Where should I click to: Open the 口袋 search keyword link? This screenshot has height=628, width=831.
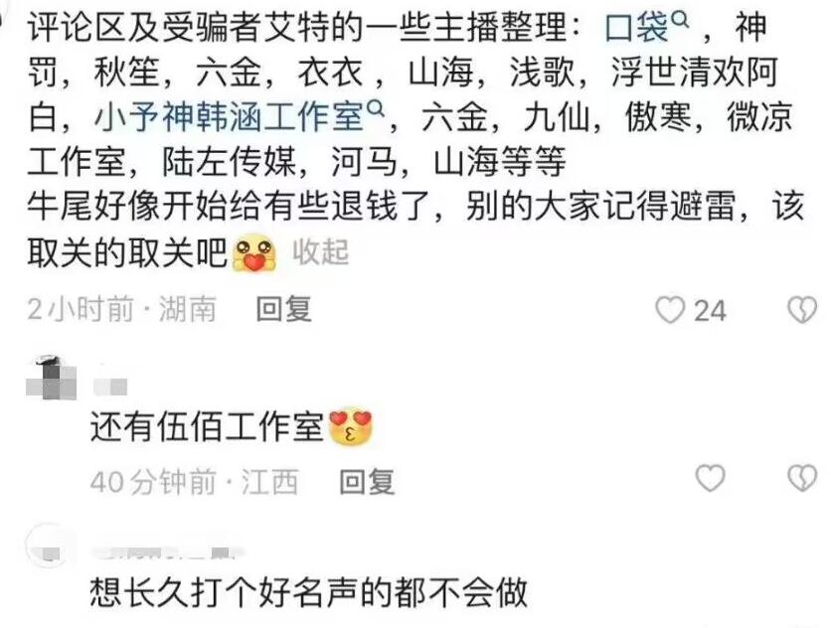(636, 28)
